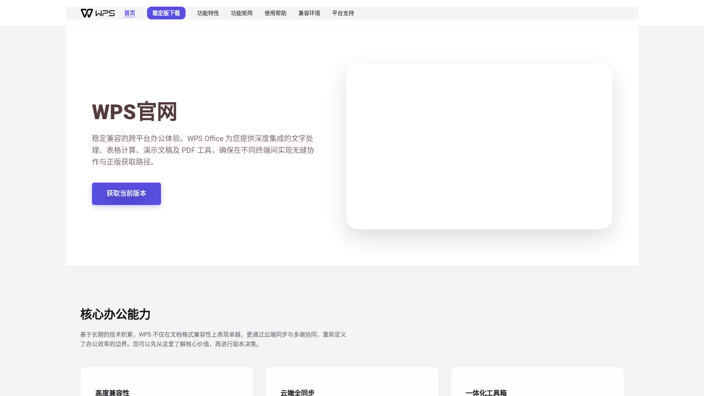Go to the 首页 nav link

pyautogui.click(x=129, y=13)
